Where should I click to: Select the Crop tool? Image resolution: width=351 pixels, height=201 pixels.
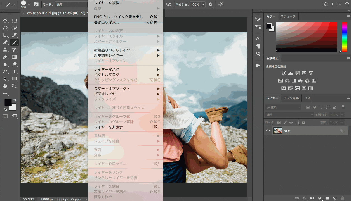click(x=5, y=35)
